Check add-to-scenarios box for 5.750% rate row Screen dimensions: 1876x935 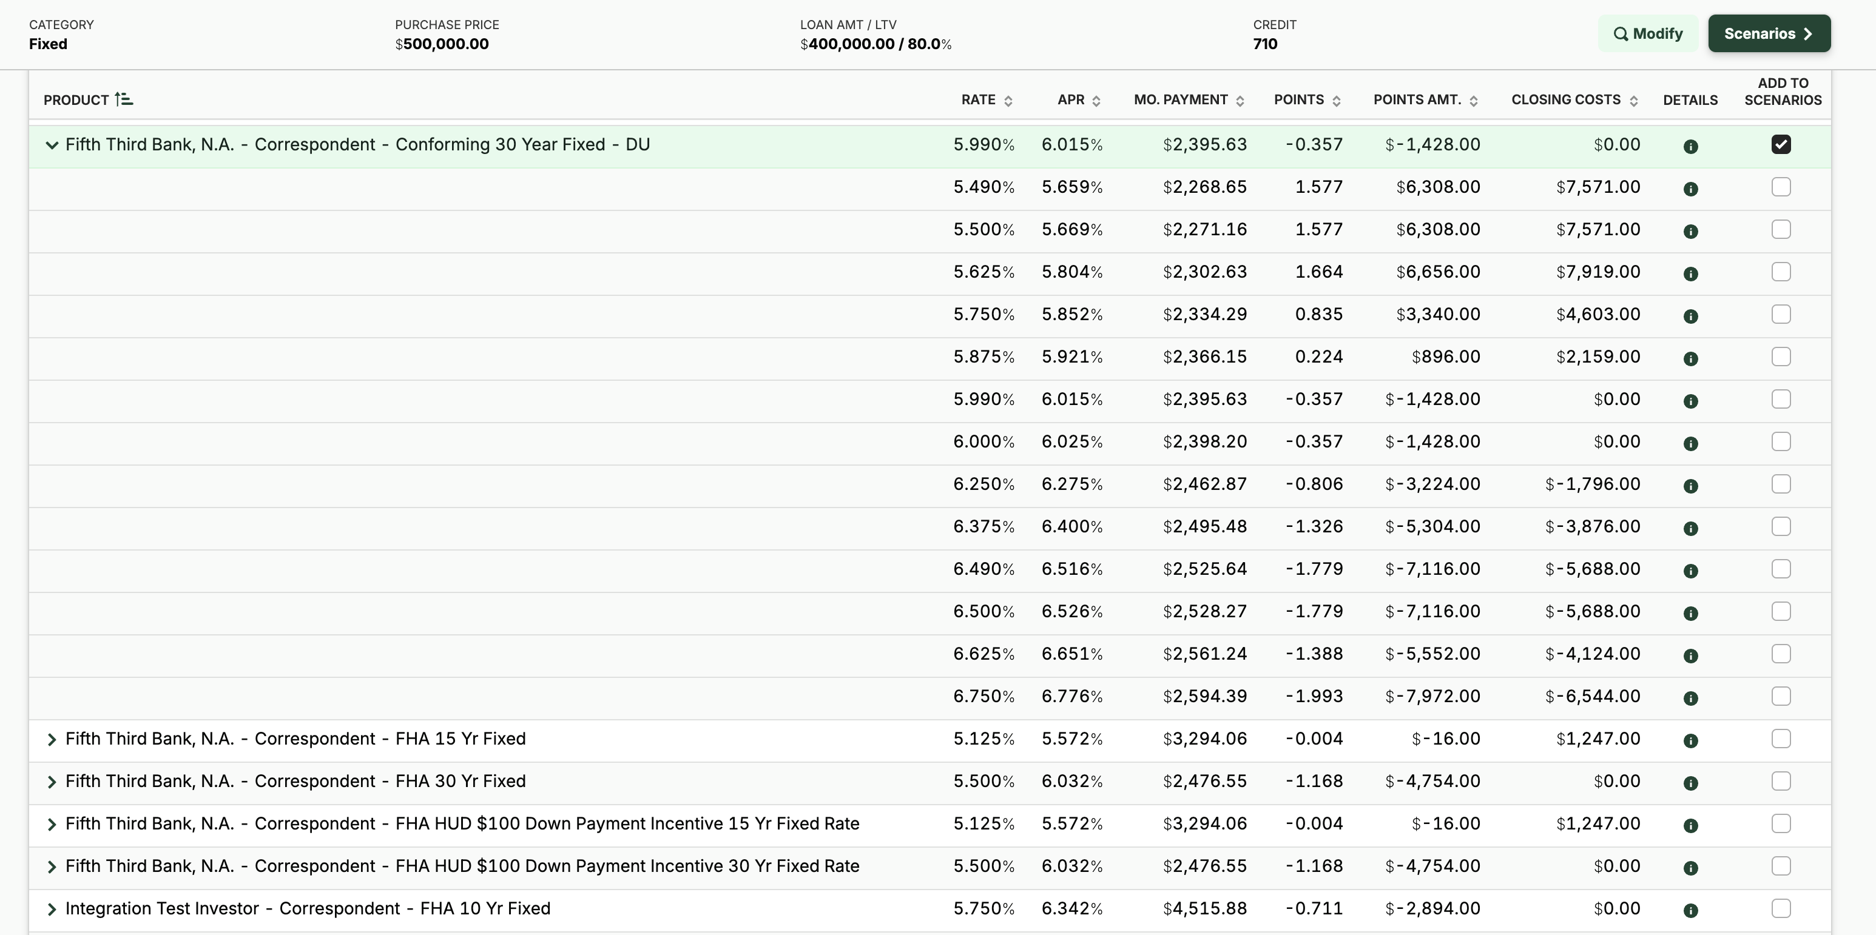click(x=1781, y=314)
